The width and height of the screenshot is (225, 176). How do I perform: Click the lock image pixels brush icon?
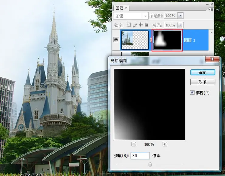[135, 25]
